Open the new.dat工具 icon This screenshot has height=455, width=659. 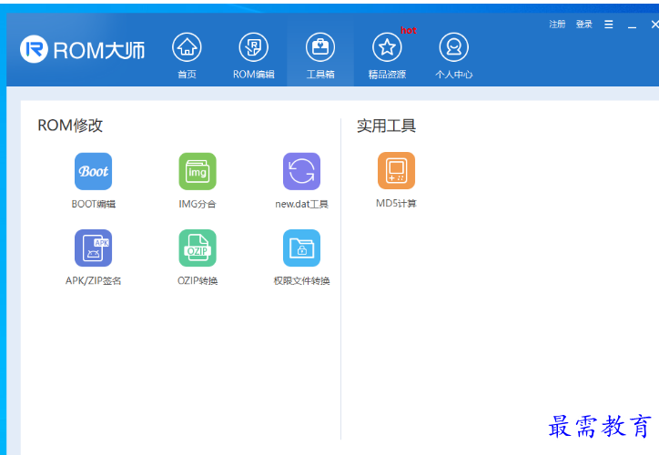click(302, 171)
